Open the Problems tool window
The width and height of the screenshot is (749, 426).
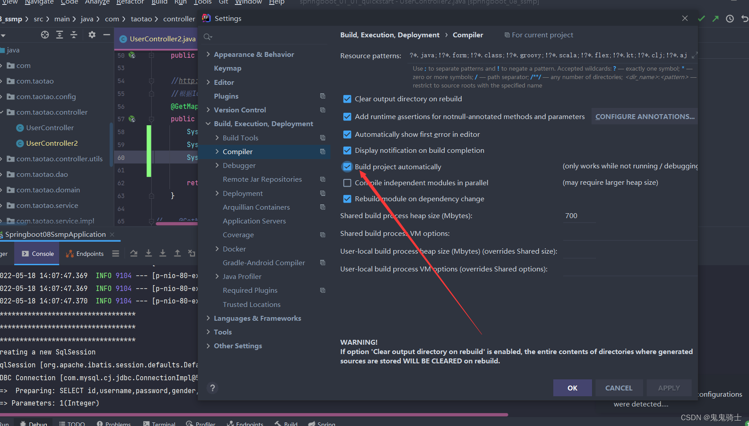114,424
